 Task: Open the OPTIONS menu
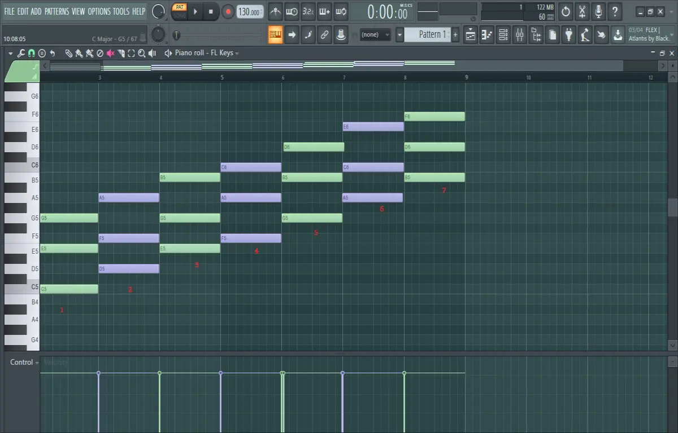99,11
